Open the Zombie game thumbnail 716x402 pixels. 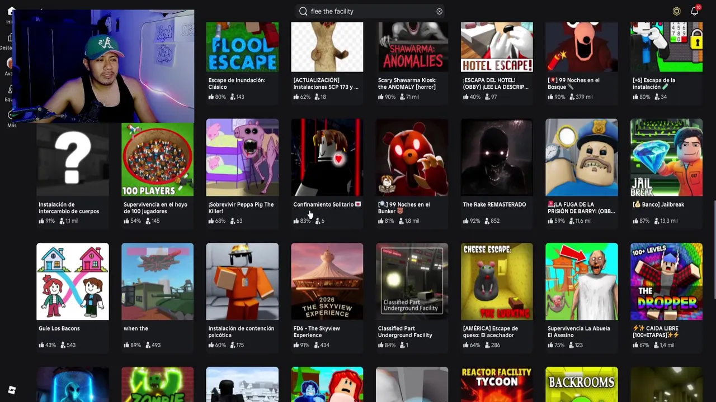point(158,384)
